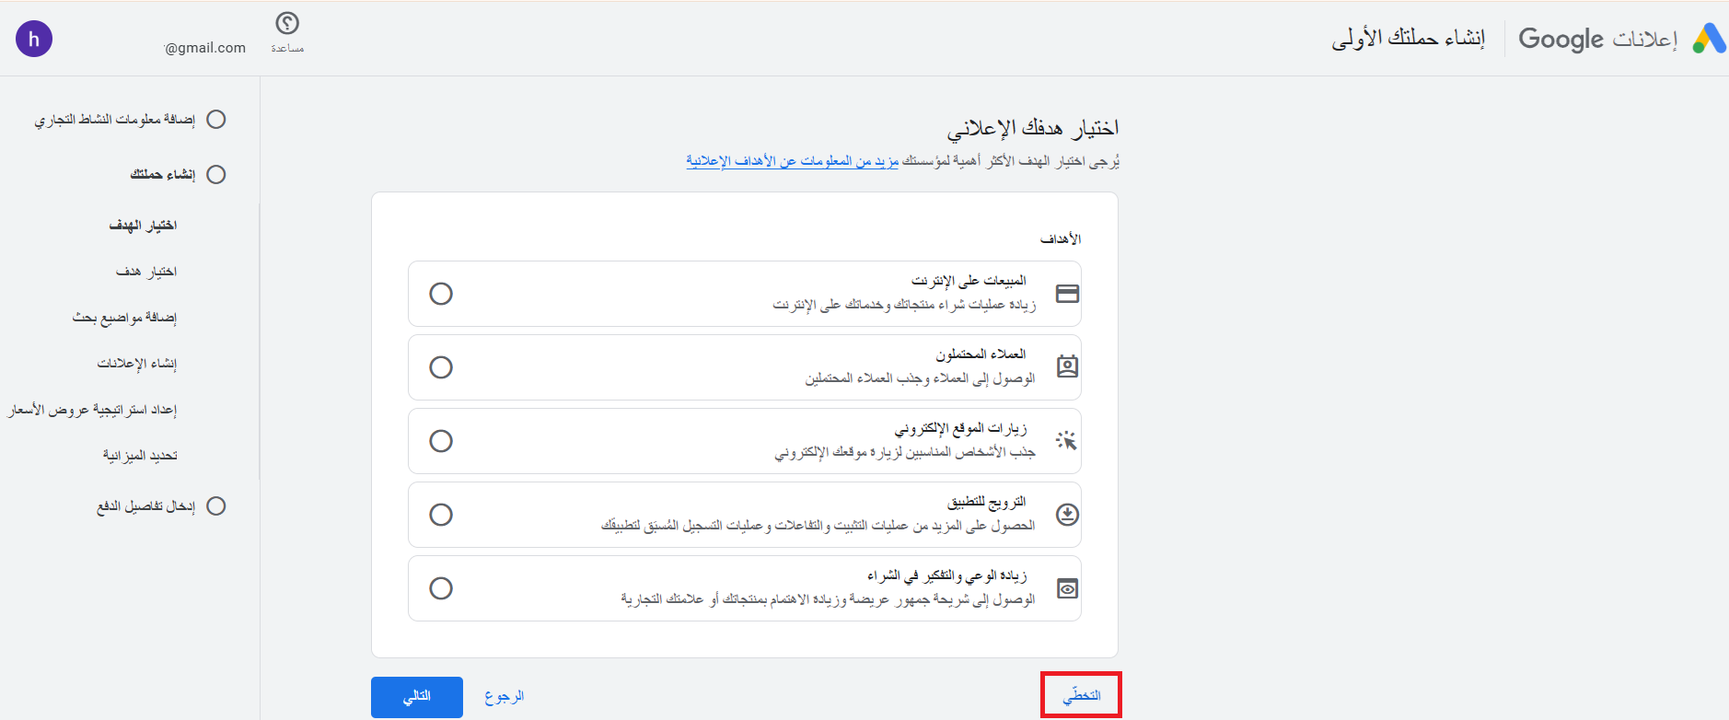Click the cursor click icon for website visits
Viewport: 1729px width, 720px height.
tap(1066, 441)
